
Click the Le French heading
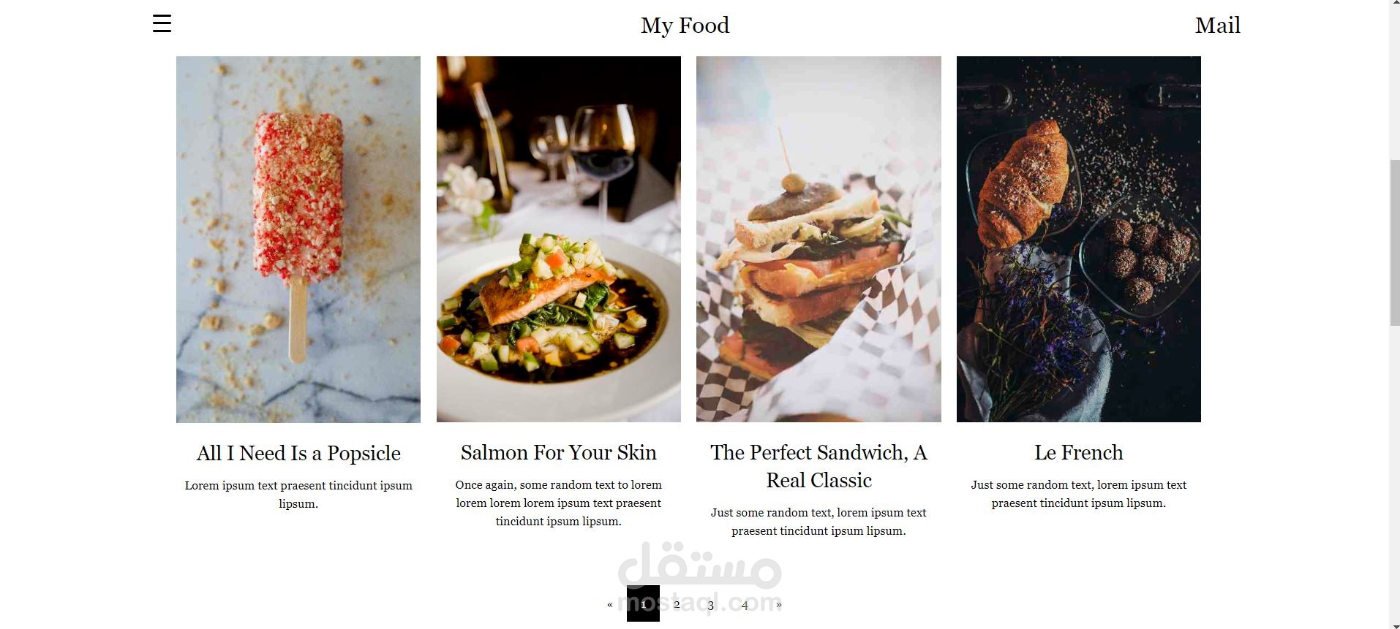[1078, 452]
